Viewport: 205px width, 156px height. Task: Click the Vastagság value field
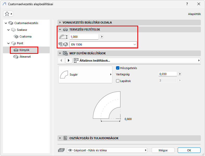pos(168,74)
